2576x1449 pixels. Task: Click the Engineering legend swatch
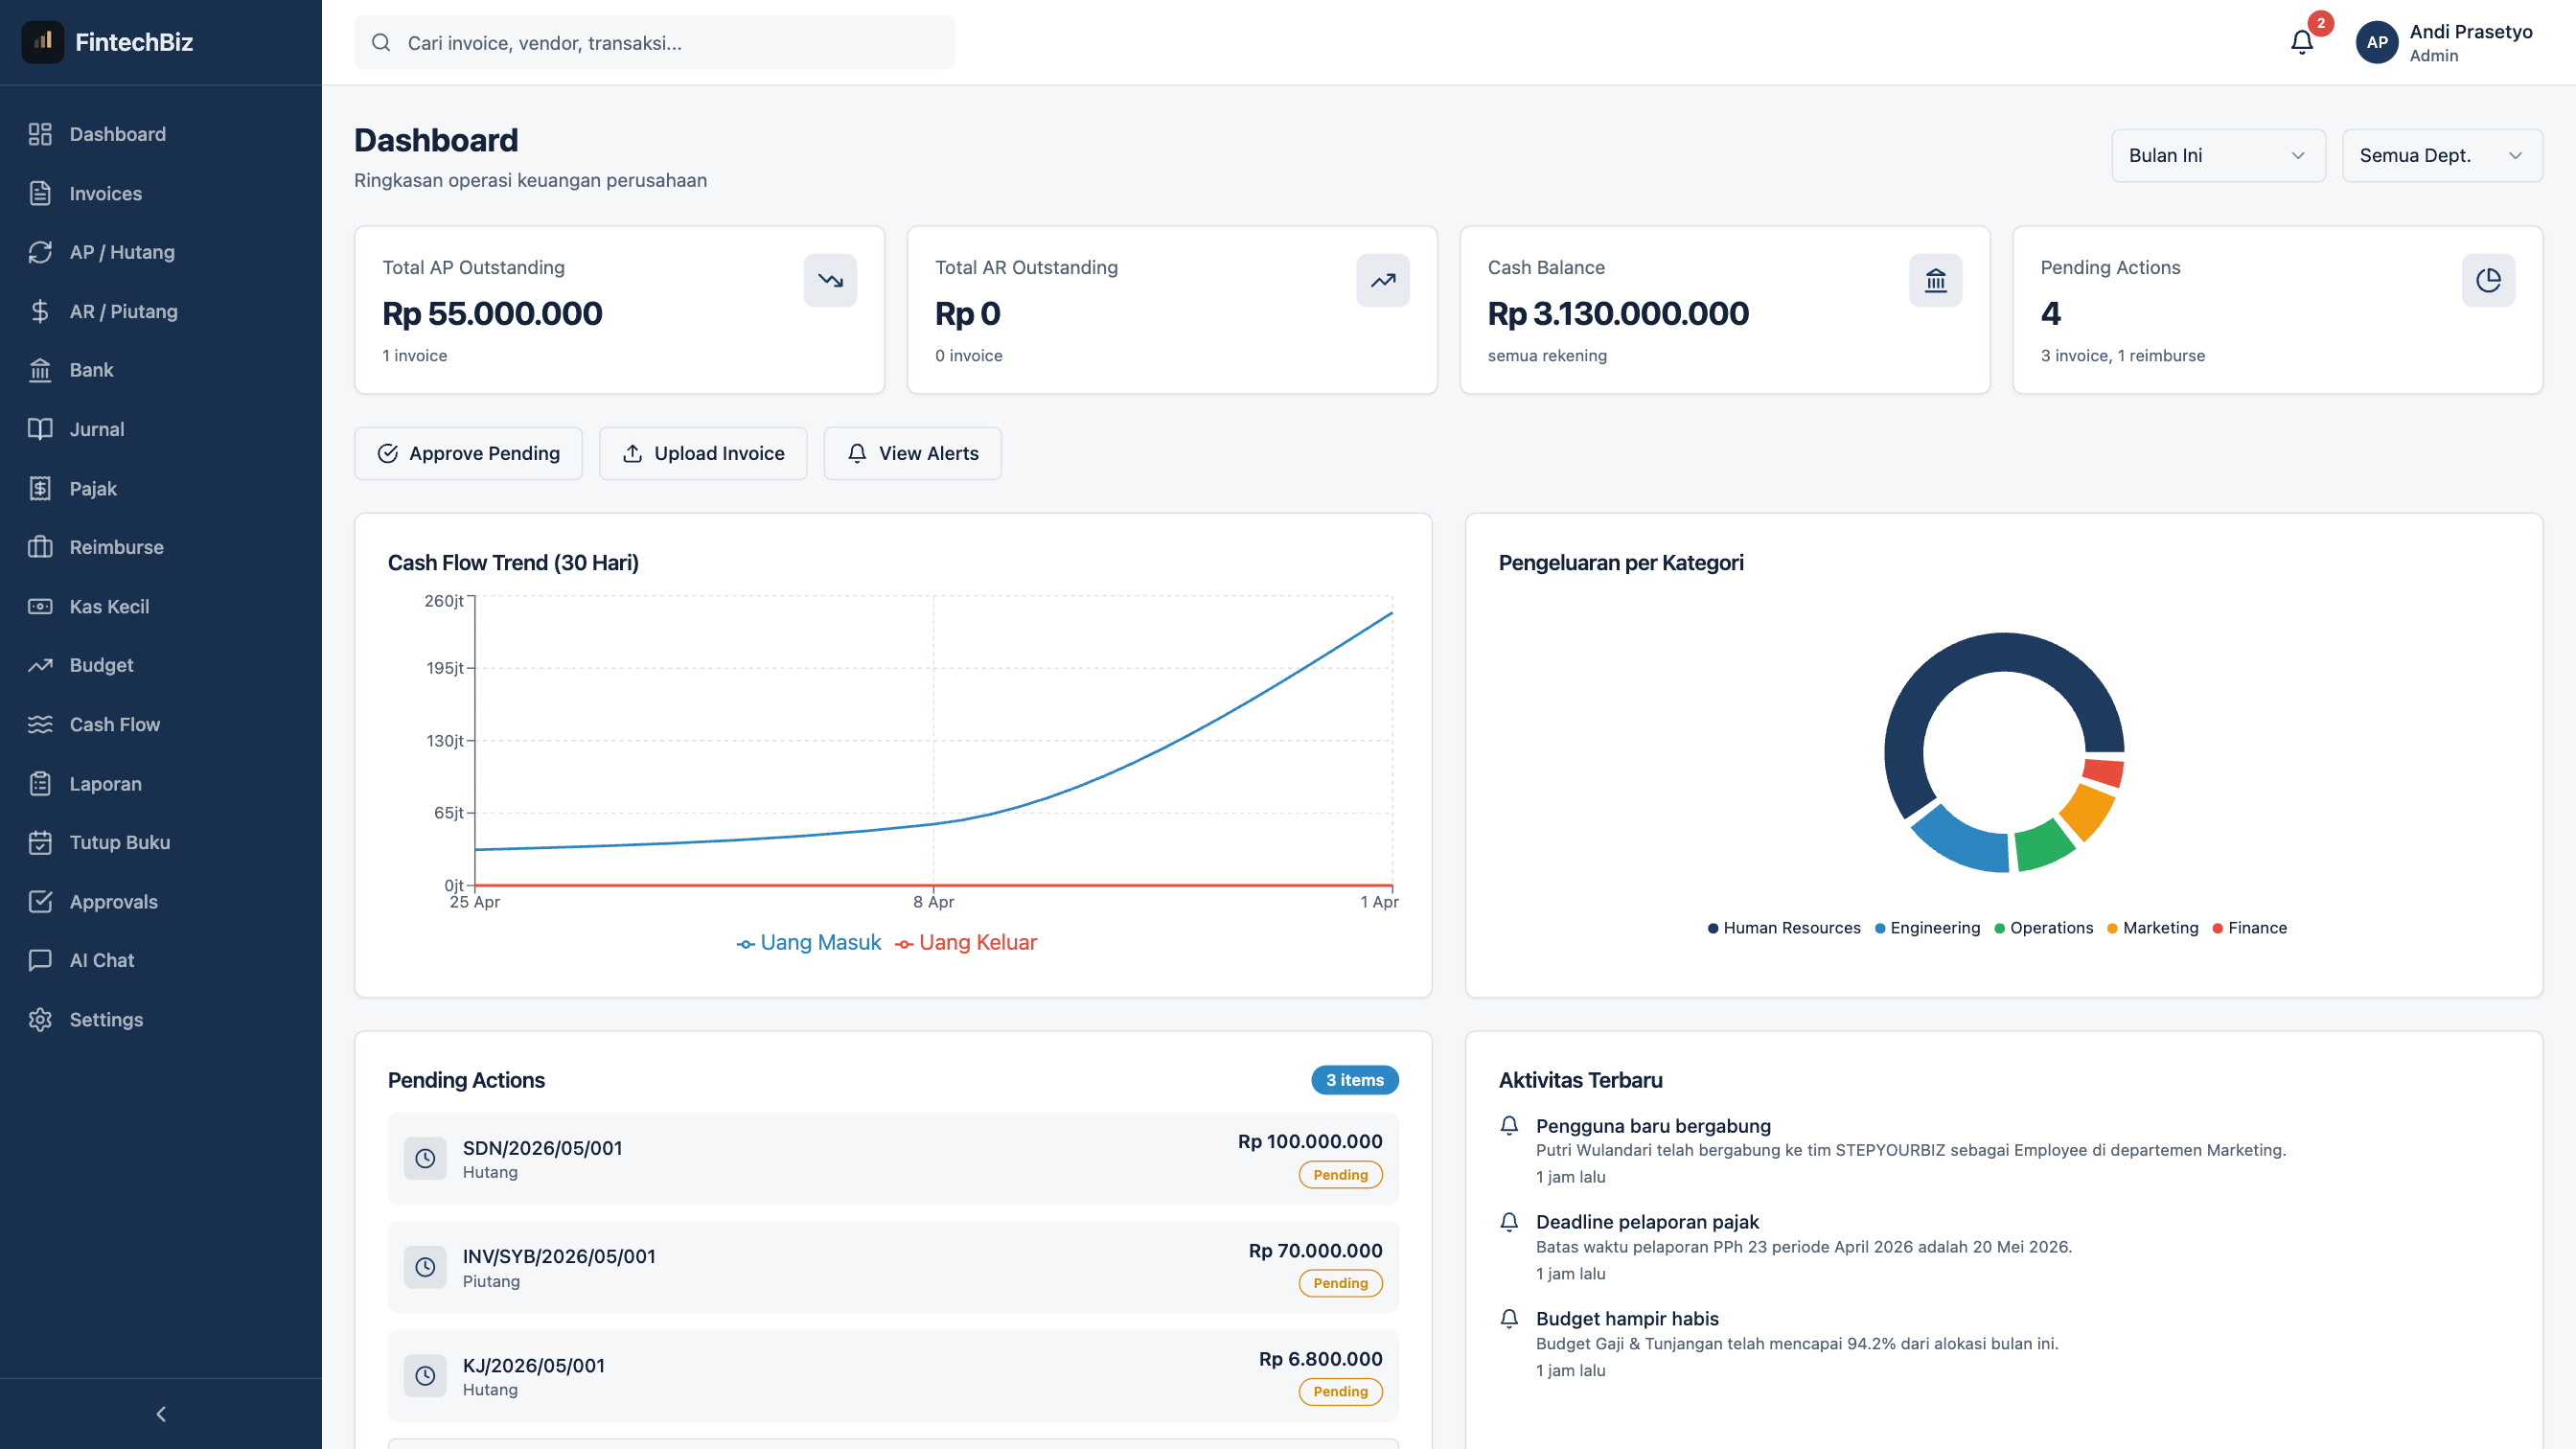1880,928
